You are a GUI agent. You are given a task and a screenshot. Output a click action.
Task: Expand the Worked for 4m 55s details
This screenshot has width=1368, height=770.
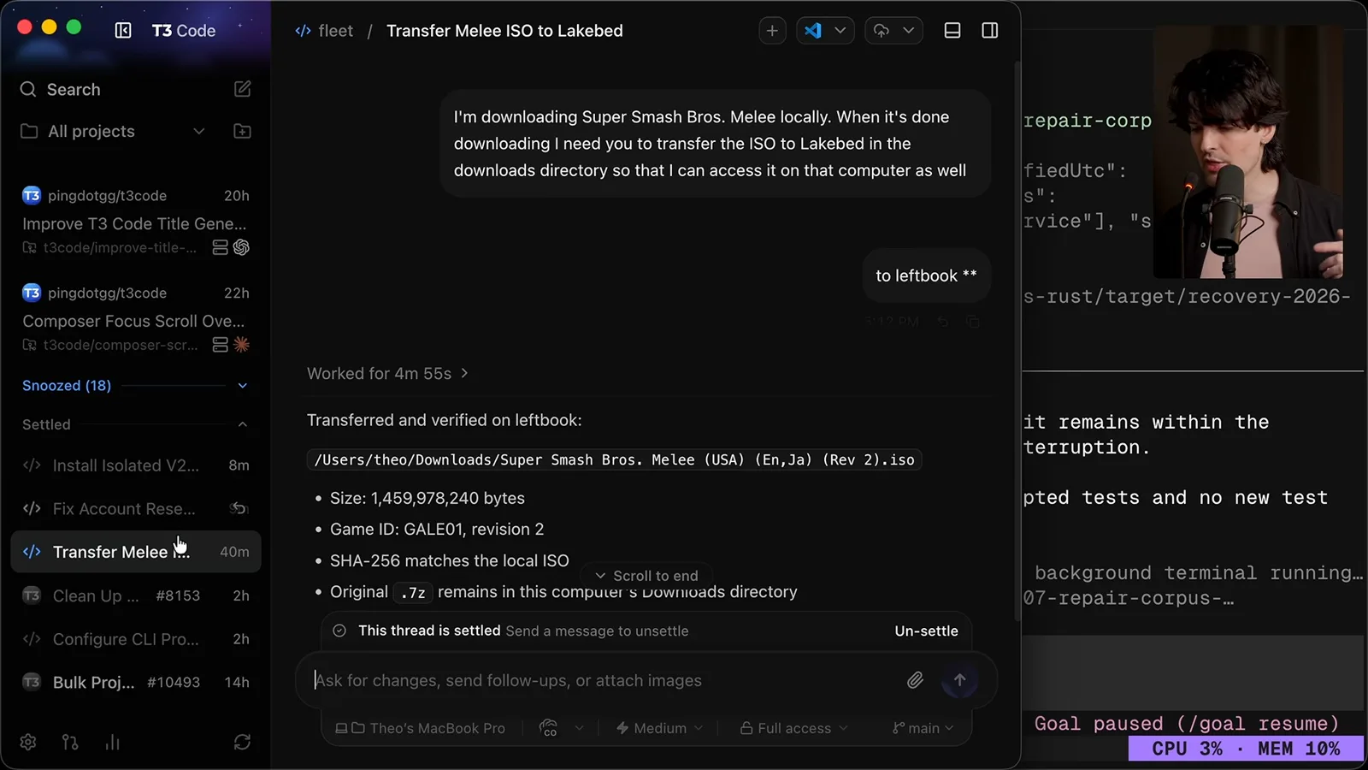387,374
